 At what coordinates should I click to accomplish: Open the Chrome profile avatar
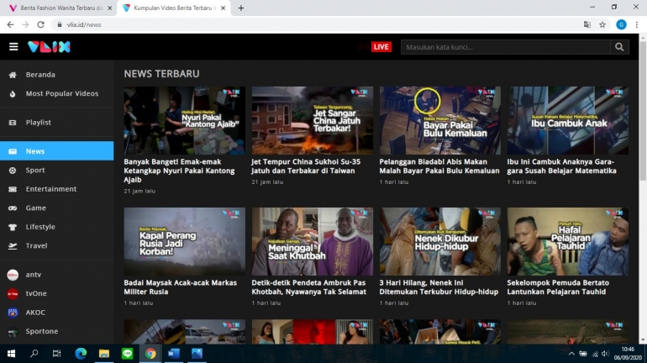coord(621,24)
